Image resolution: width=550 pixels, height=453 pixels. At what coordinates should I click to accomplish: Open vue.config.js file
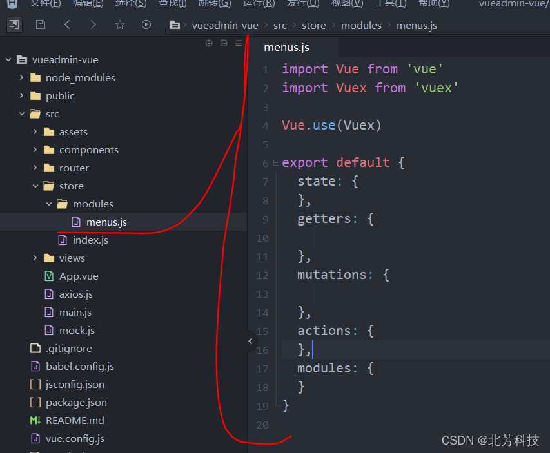pos(75,439)
